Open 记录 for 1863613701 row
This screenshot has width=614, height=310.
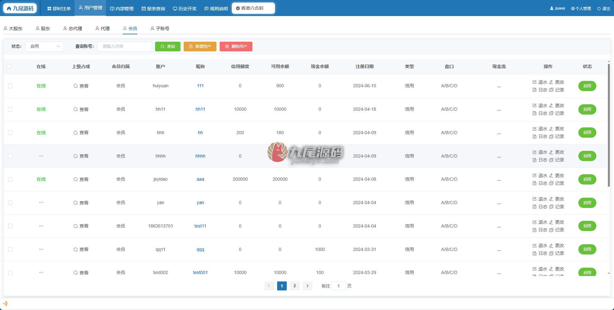click(x=557, y=230)
